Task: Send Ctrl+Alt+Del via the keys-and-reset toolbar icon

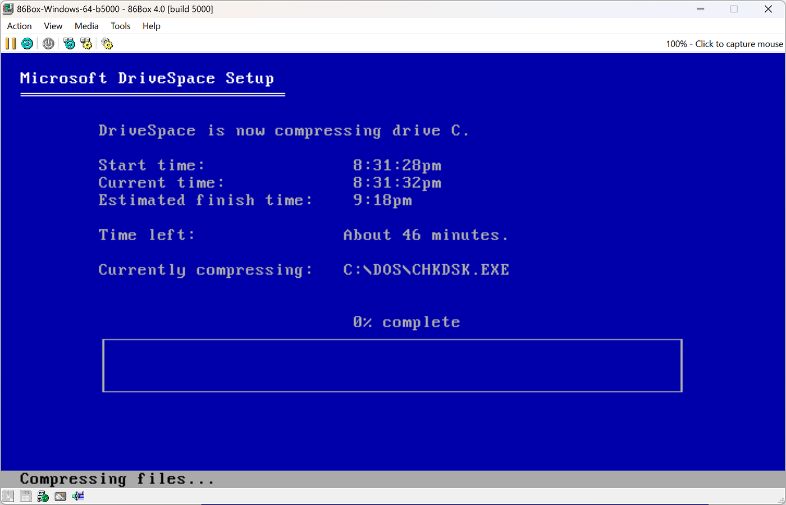Action: tap(69, 44)
